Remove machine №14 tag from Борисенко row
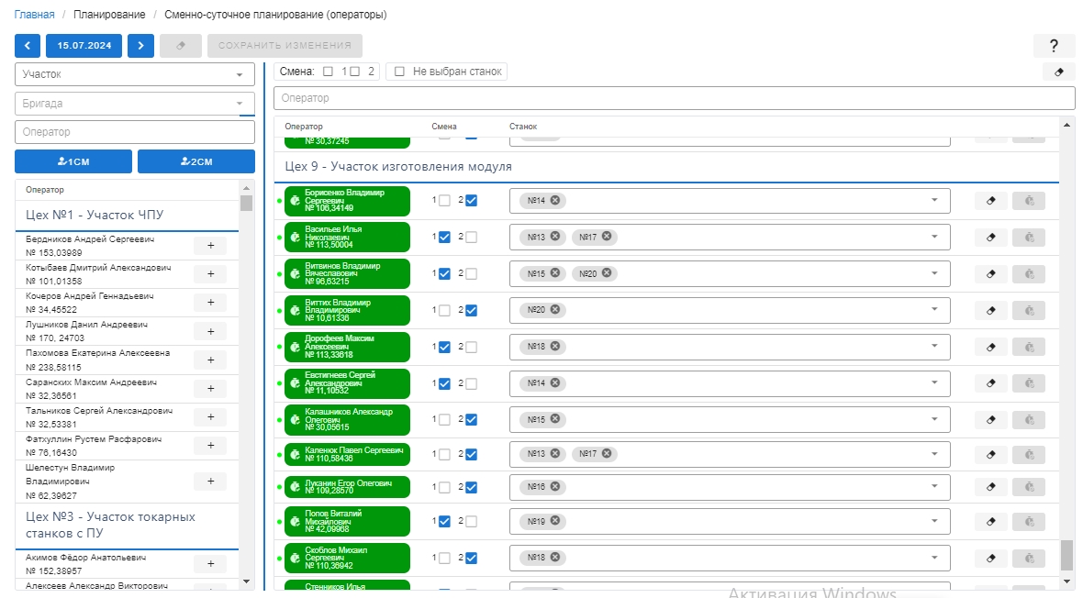The width and height of the screenshot is (1083, 598). point(555,201)
